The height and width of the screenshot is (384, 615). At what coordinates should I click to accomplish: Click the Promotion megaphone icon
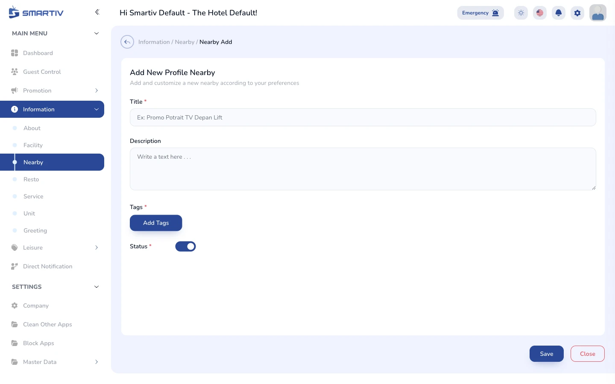(x=15, y=90)
